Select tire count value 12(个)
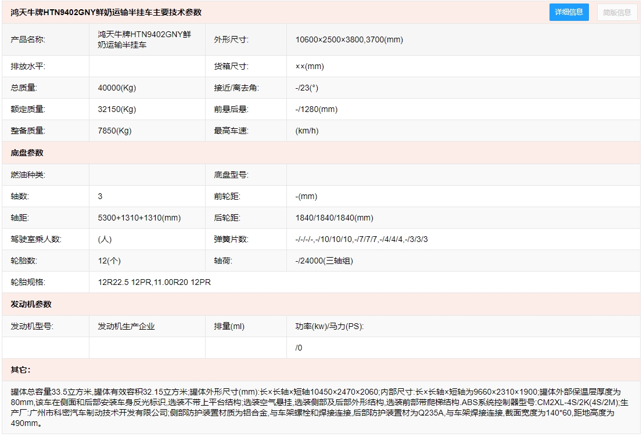This screenshot has height=437, width=643. pyautogui.click(x=109, y=261)
